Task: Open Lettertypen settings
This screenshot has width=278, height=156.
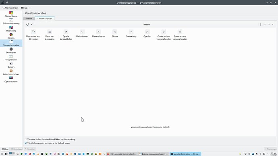Action: point(11,50)
